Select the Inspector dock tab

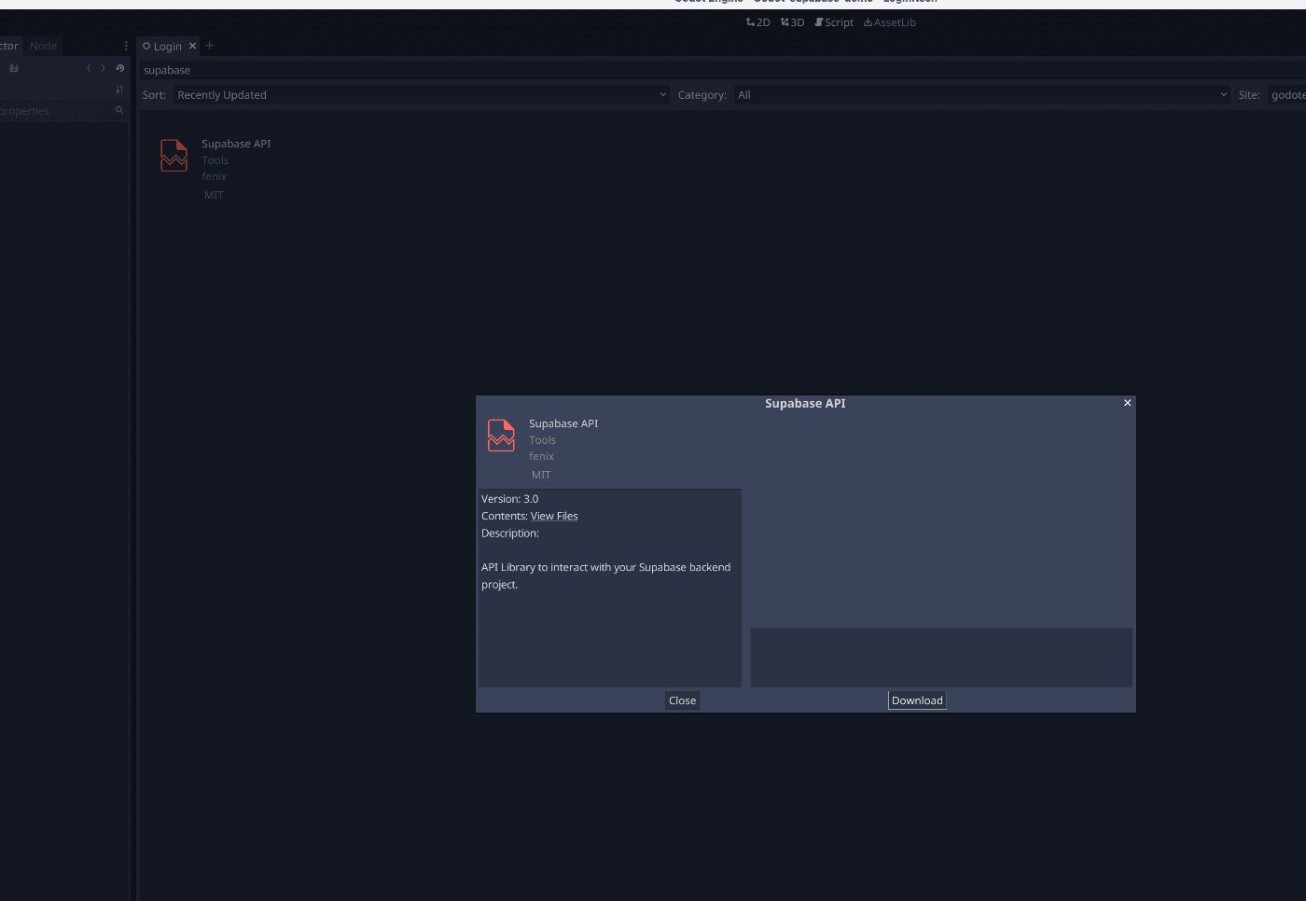(x=9, y=46)
